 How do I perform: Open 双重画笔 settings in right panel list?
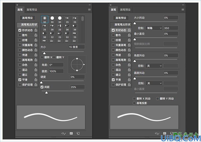(121, 45)
